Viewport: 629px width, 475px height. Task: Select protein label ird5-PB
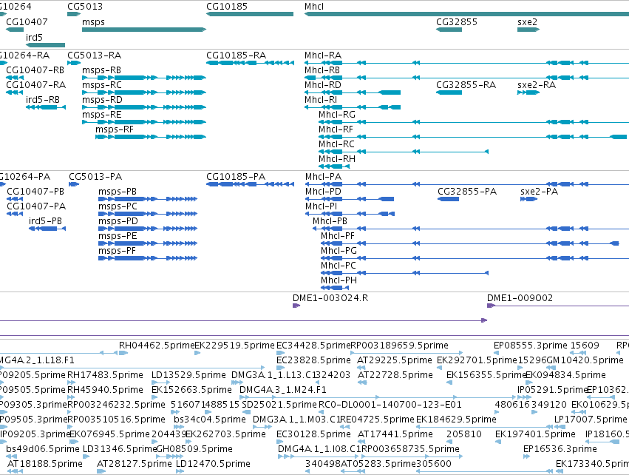coord(45,221)
